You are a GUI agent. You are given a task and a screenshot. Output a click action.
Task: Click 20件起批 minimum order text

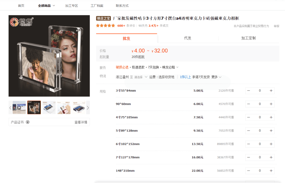[138, 57]
